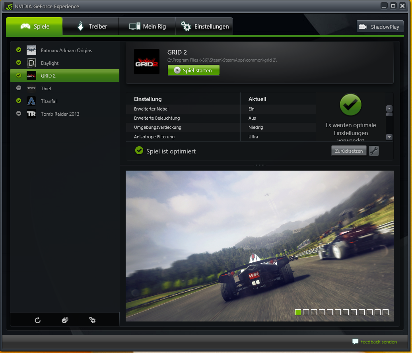The image size is (412, 353).
Task: Click the GRID 2 list icon
Action: pyautogui.click(x=31, y=76)
